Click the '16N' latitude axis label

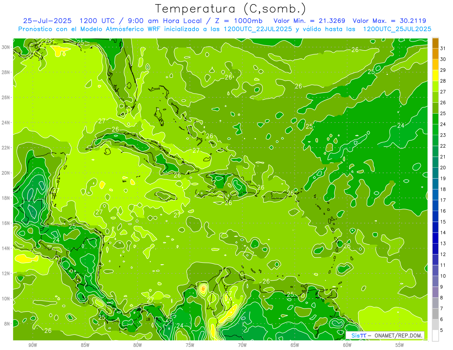[x=6, y=223]
